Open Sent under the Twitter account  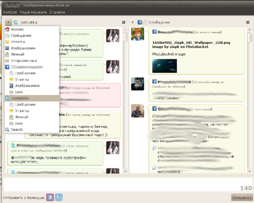[32, 123]
